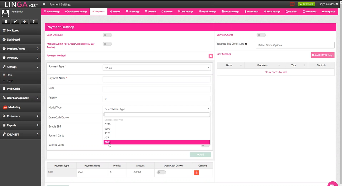Click Add EMV Settings button

point(323,55)
